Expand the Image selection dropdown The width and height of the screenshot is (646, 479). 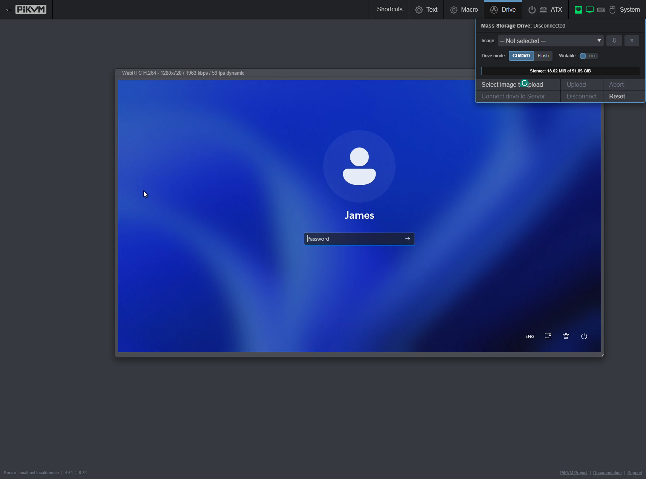[x=551, y=41]
